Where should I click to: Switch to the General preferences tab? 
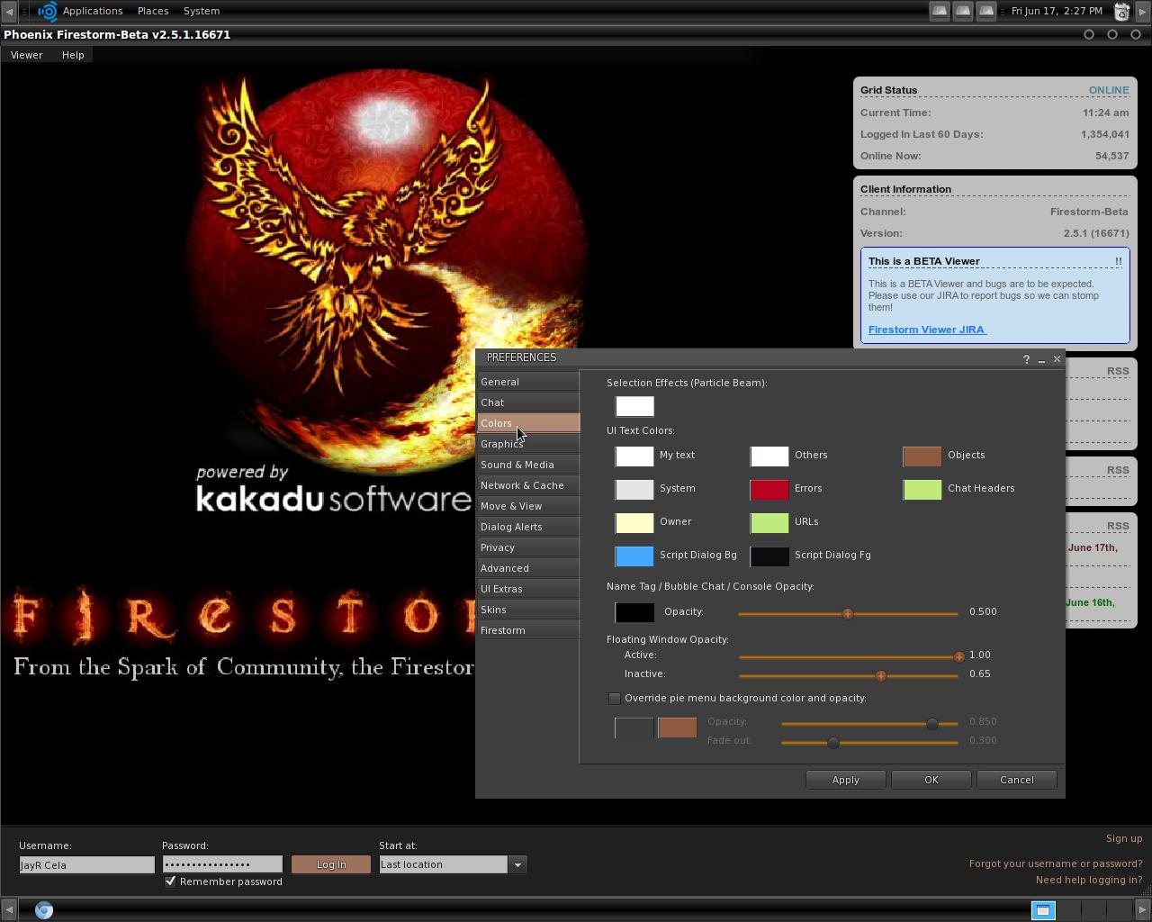tap(528, 382)
